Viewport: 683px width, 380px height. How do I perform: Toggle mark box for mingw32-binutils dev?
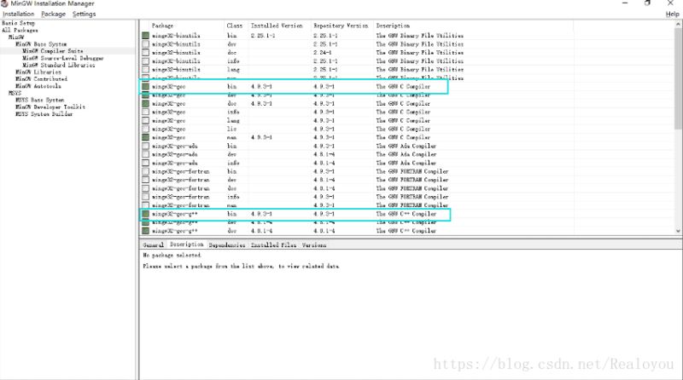click(145, 44)
